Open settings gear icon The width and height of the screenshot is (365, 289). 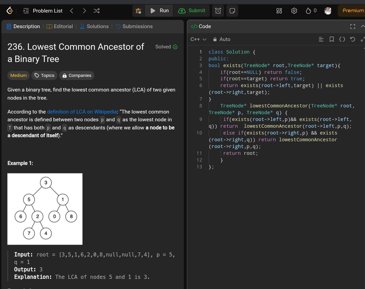coord(294,11)
